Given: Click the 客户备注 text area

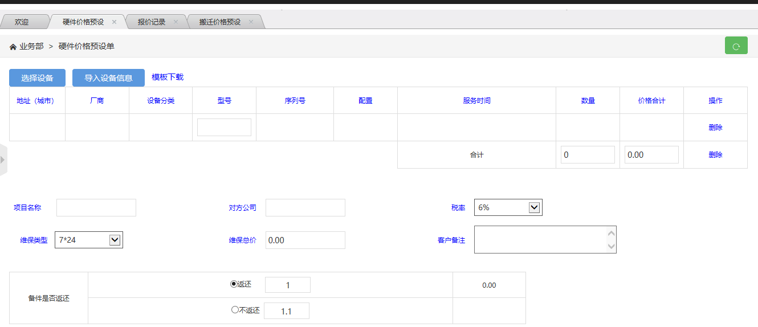Looking at the screenshot, I should pyautogui.click(x=539, y=239).
